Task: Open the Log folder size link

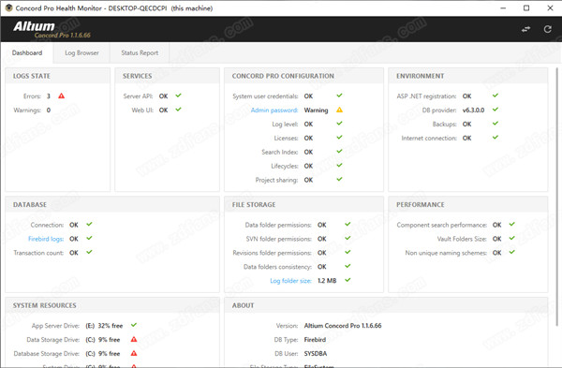Action: coord(290,281)
